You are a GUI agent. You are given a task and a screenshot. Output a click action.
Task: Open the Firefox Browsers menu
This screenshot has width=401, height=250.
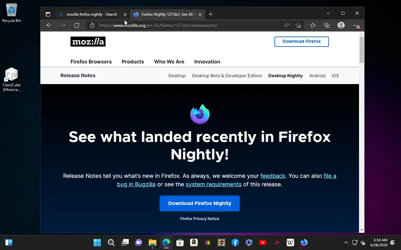tap(91, 62)
